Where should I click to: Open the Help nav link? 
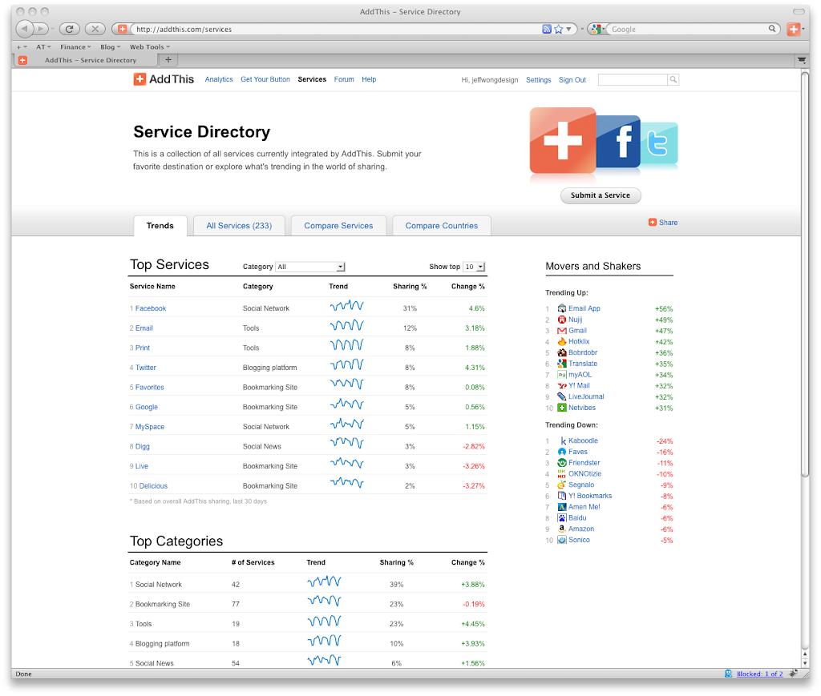(369, 79)
